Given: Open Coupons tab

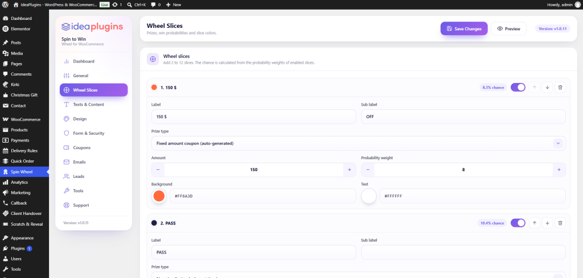Looking at the screenshot, I should (x=94, y=147).
